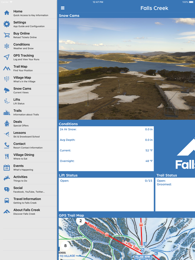Open the Home menu item
The height and width of the screenshot is (260, 195).
29,13
